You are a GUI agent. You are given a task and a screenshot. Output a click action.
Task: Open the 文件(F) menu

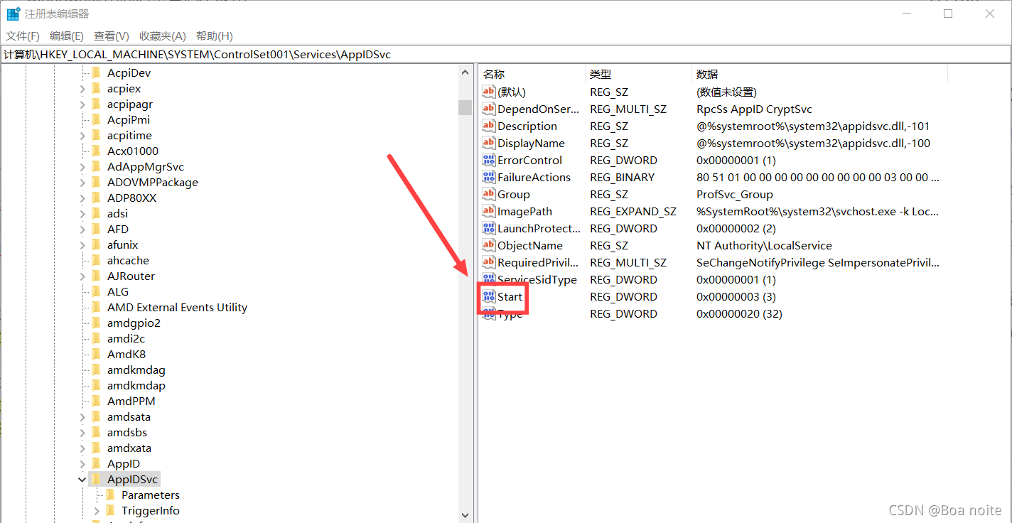click(23, 36)
